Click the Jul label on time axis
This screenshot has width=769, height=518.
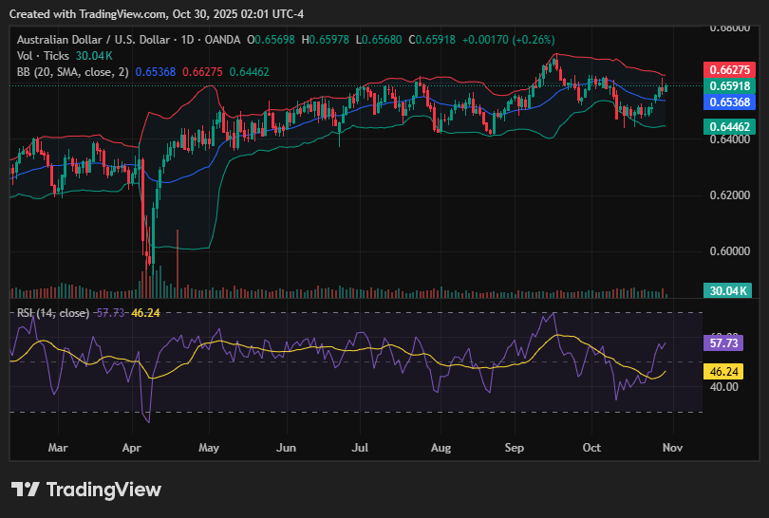(360, 446)
